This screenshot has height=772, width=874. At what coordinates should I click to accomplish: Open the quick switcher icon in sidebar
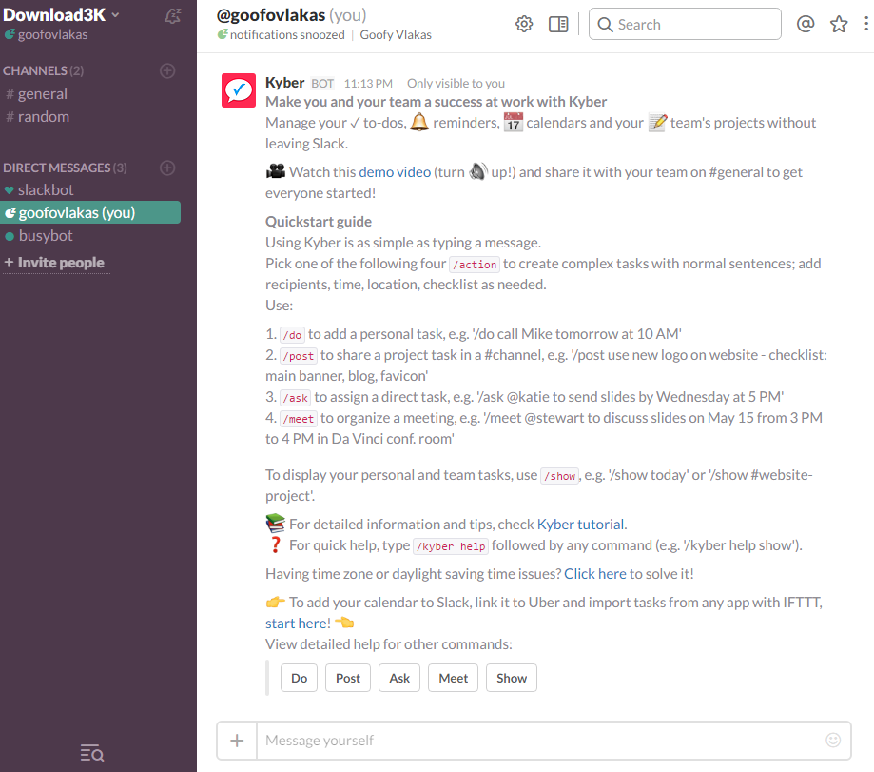(x=92, y=753)
